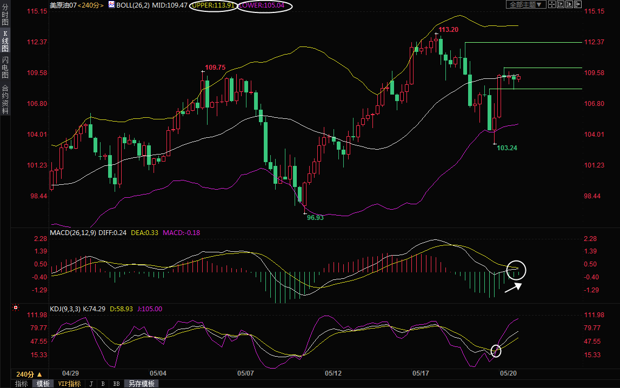This screenshot has height=388, width=620.
Task: Open the 闪电图 side tab
Action: point(5,67)
